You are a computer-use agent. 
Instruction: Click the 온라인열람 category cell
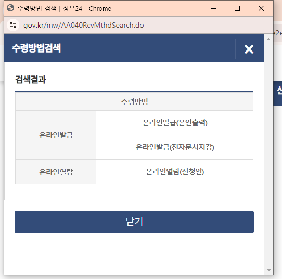click(x=56, y=172)
